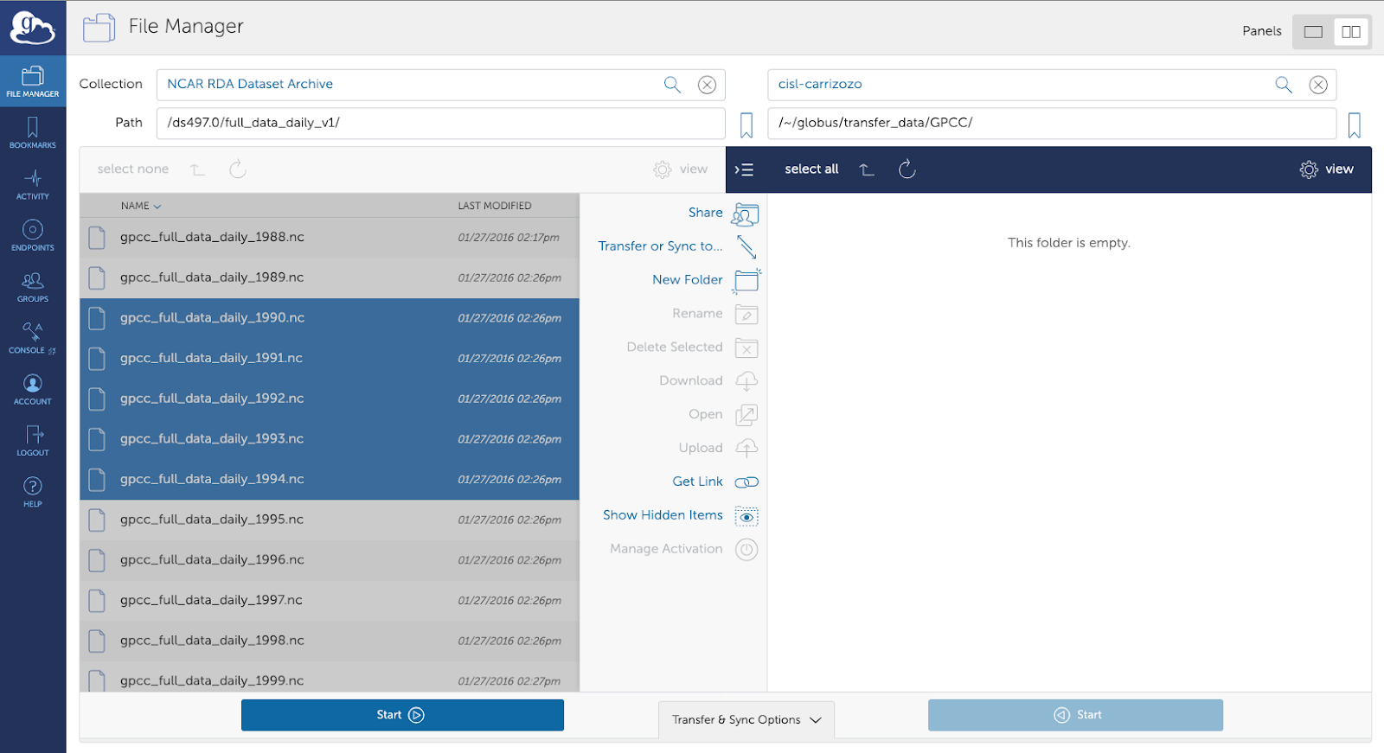Click the right pane path input
Image resolution: width=1384 pixels, height=753 pixels.
click(1052, 123)
